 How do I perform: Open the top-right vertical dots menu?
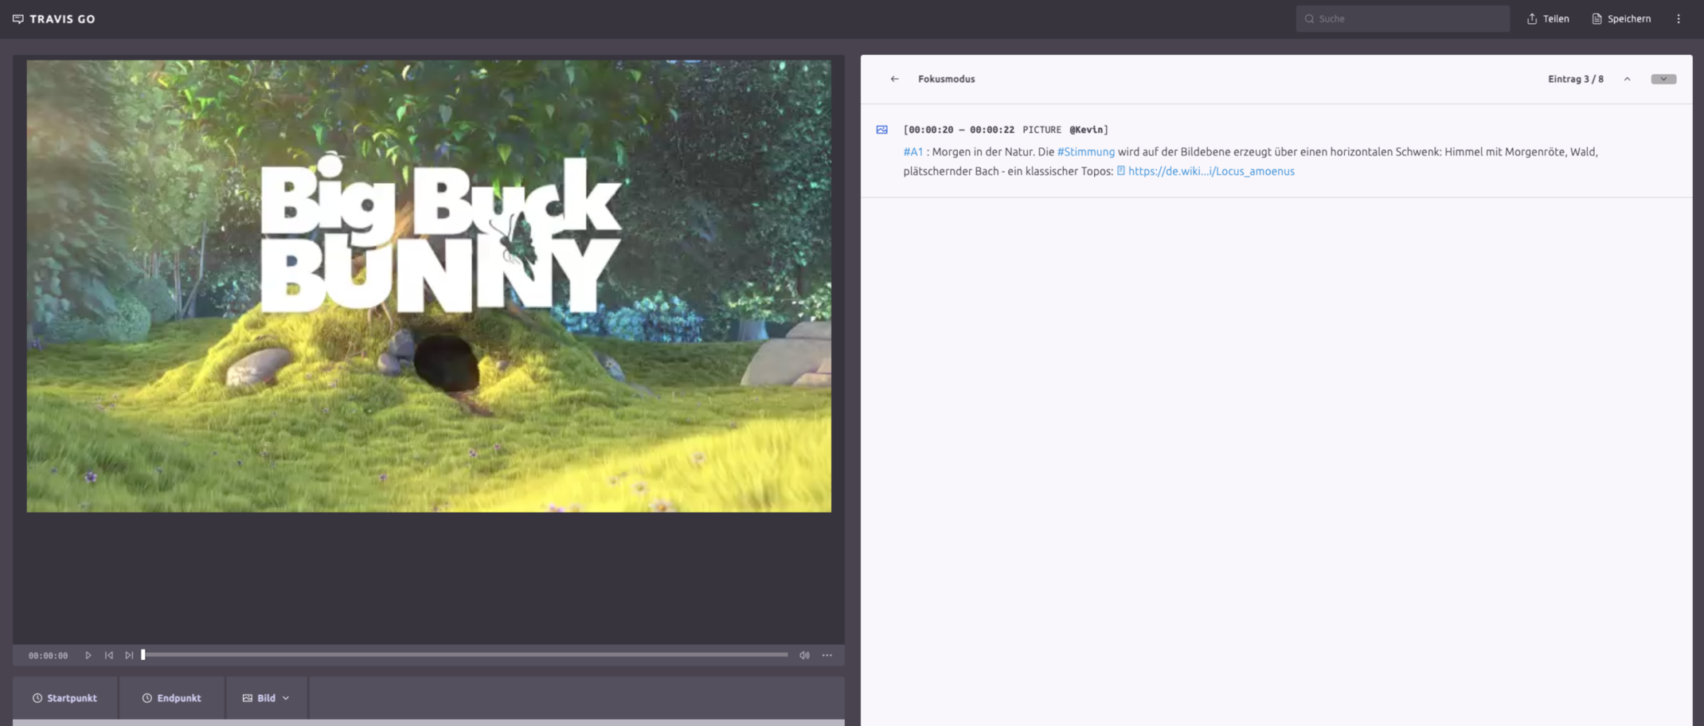click(x=1679, y=18)
